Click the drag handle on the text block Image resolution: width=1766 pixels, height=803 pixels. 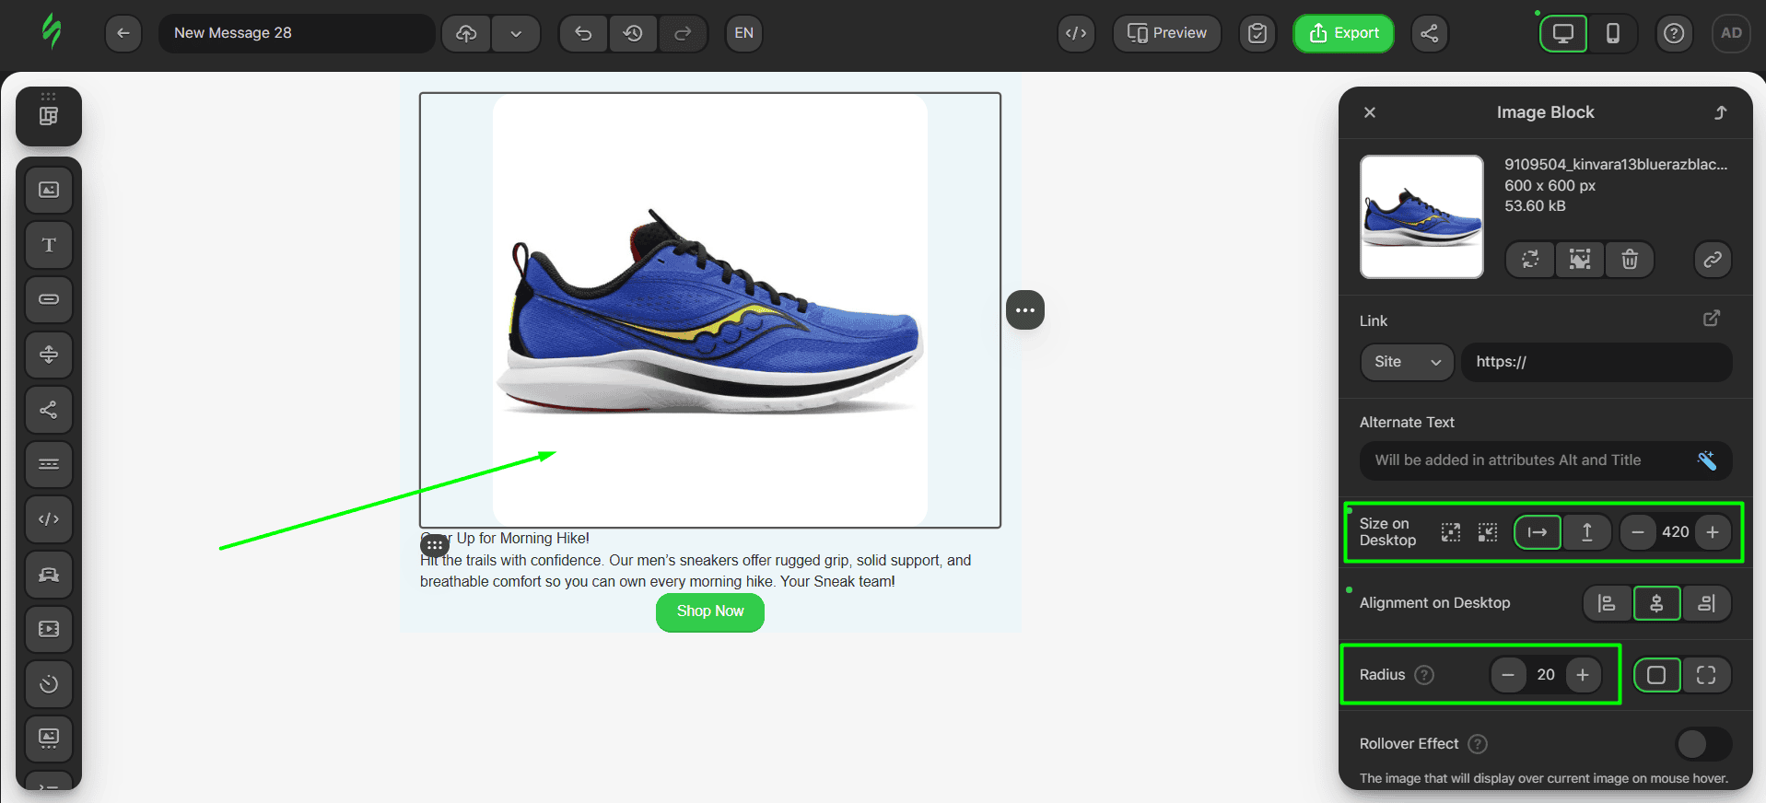pos(435,544)
